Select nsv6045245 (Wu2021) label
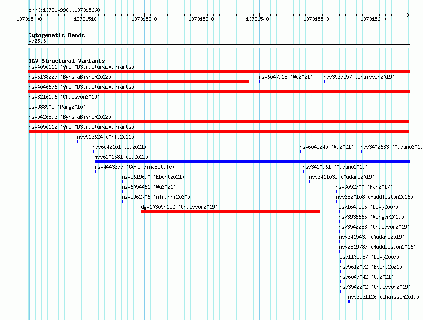This screenshot has height=320, width=423. (x=327, y=147)
